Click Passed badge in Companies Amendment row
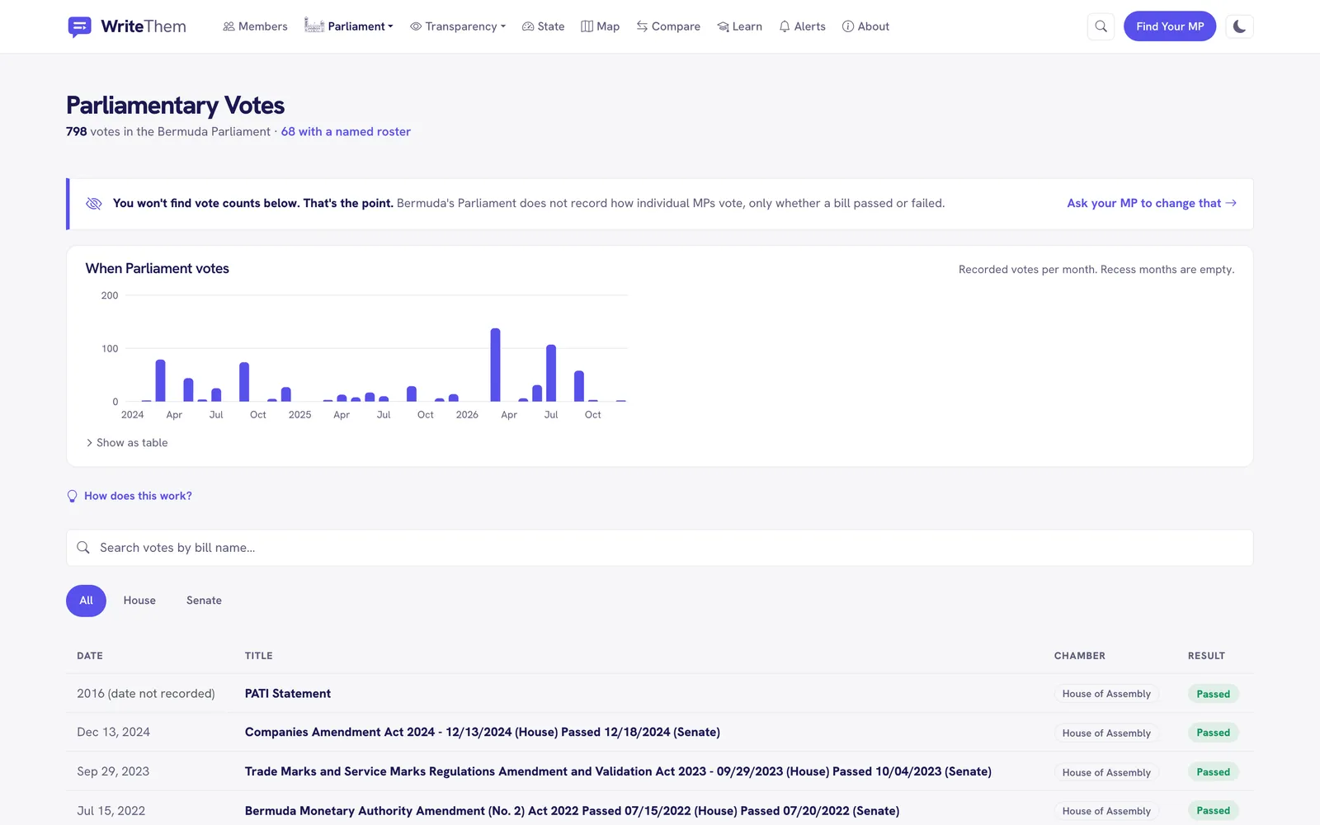This screenshot has width=1320, height=825. coord(1213,733)
